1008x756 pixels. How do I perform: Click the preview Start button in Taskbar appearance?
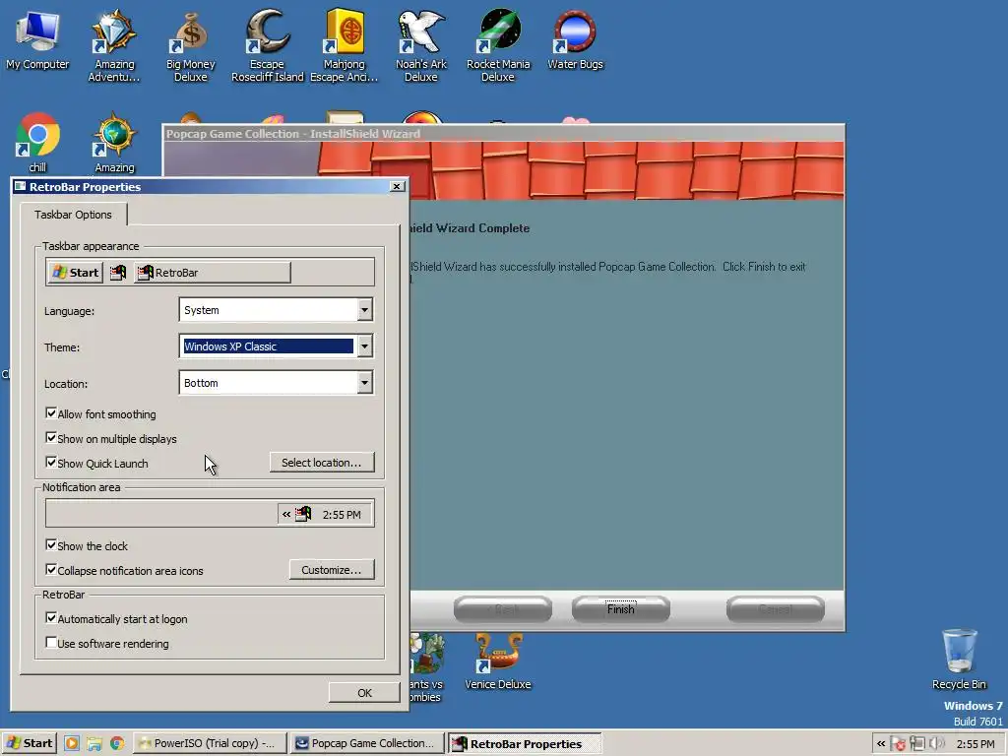point(75,273)
